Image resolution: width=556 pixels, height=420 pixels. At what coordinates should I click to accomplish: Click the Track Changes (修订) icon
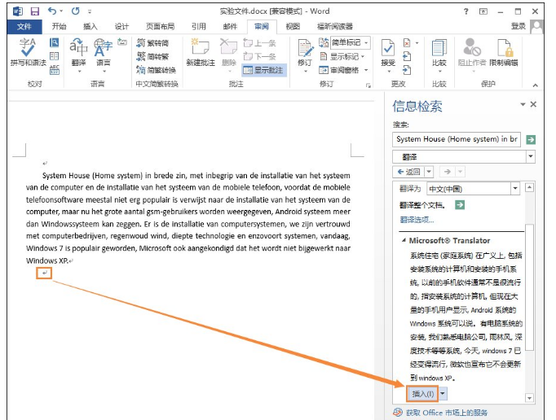coord(304,52)
